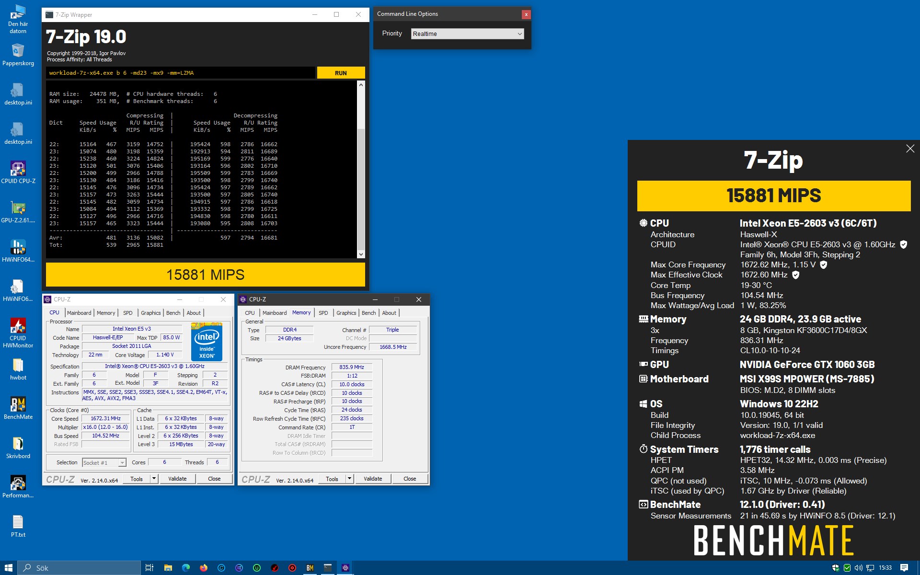Click the verified shield next to CPUID in BenchMate
This screenshot has height=575, width=920.
pos(903,244)
